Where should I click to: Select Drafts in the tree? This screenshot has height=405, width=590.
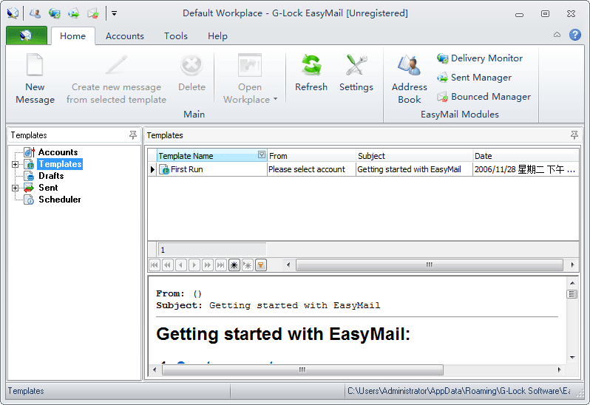(x=51, y=176)
